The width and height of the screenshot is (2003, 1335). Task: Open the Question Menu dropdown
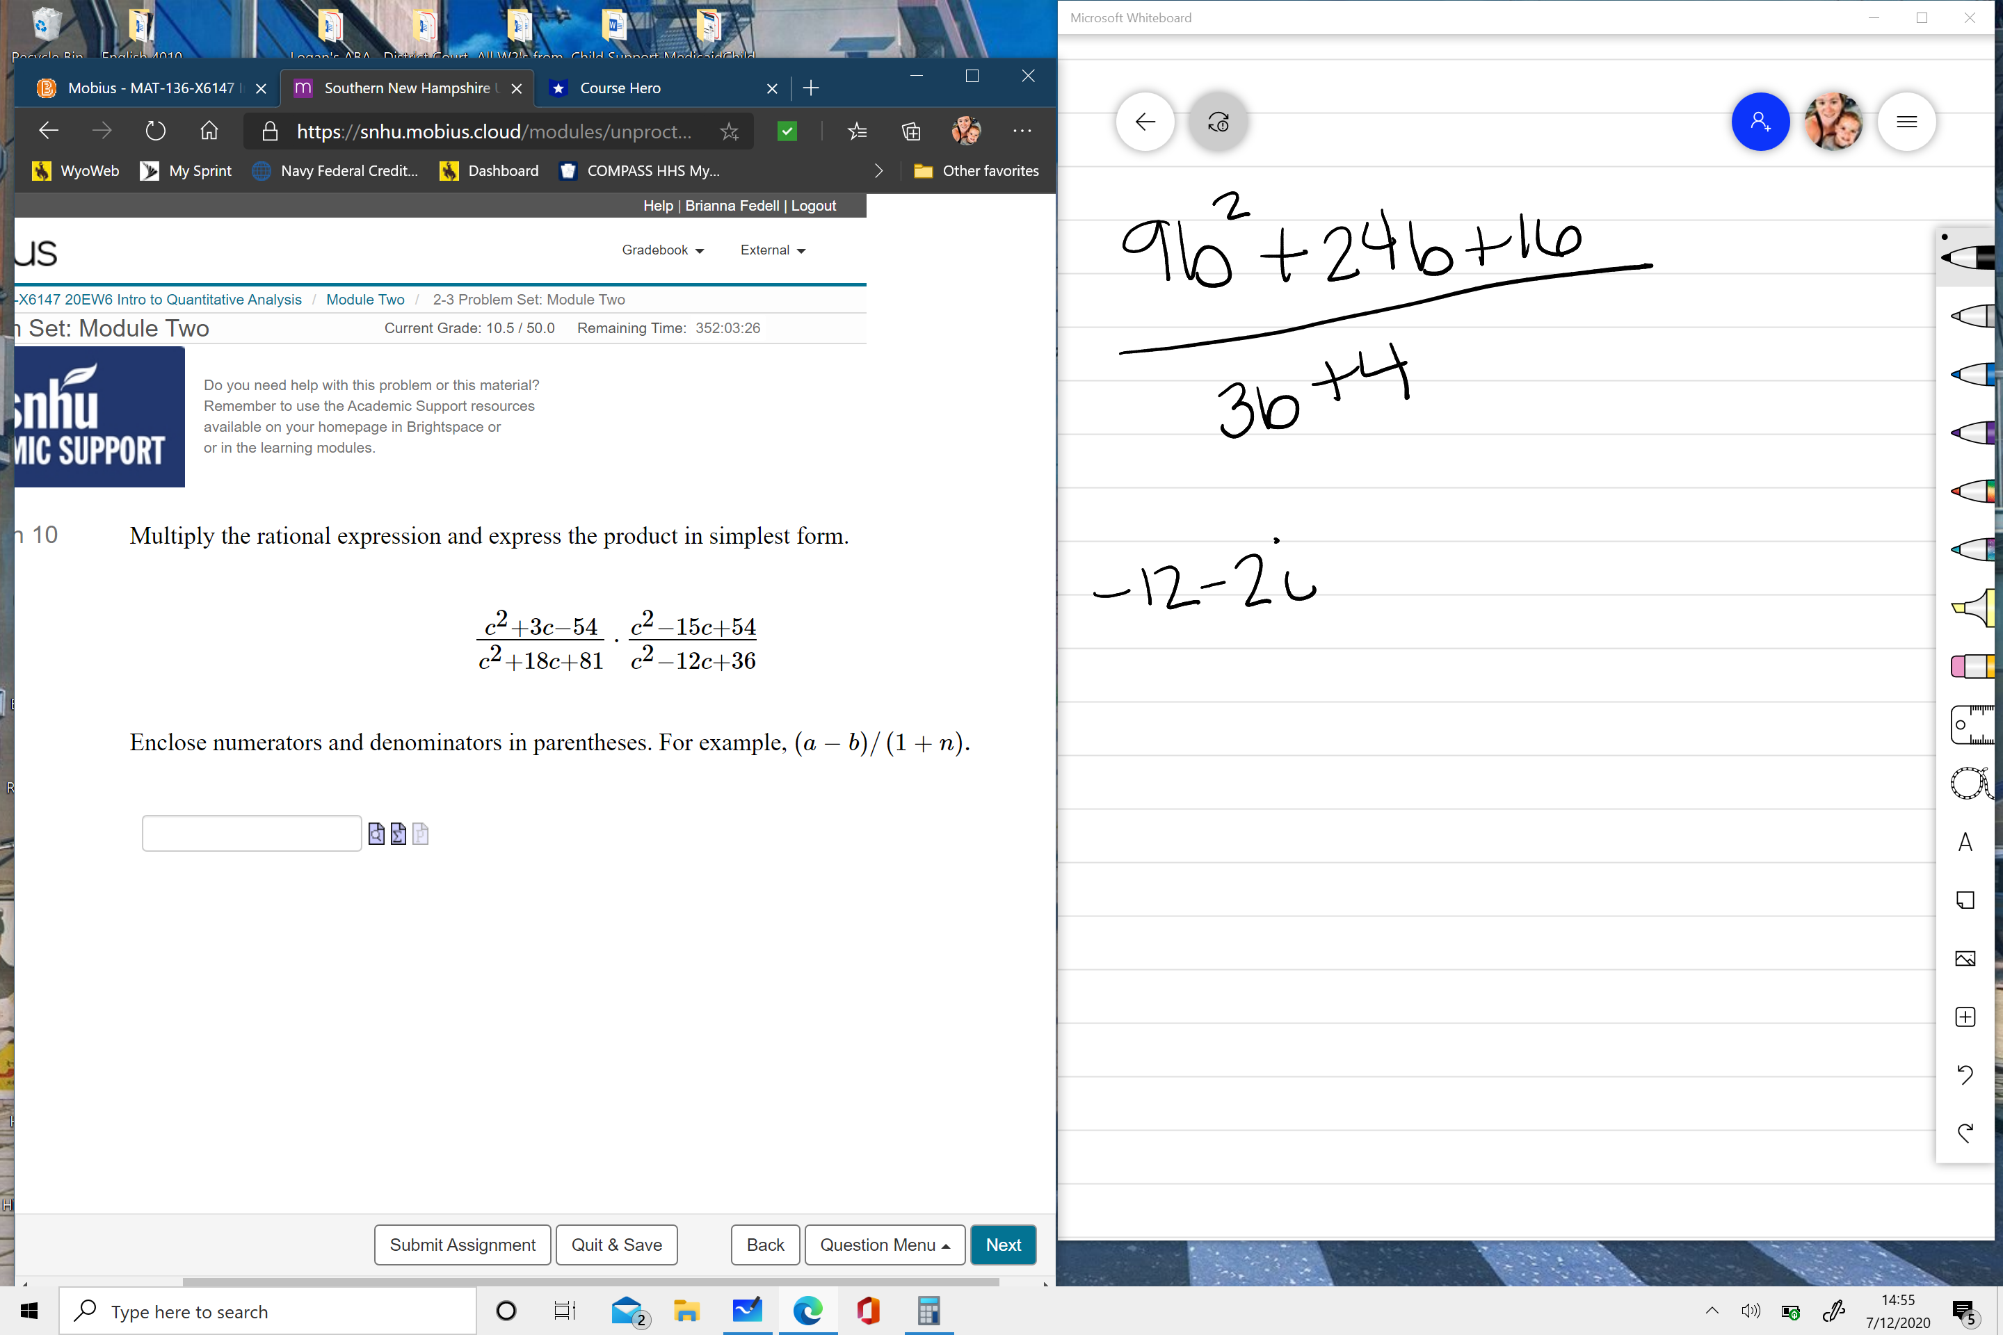(x=884, y=1244)
